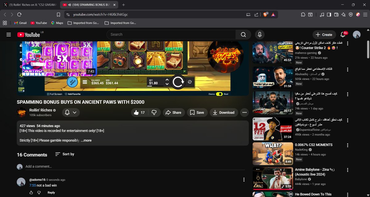The width and height of the screenshot is (370, 197).
Task: Open browser extensions puzzle icon
Action: pos(303,15)
